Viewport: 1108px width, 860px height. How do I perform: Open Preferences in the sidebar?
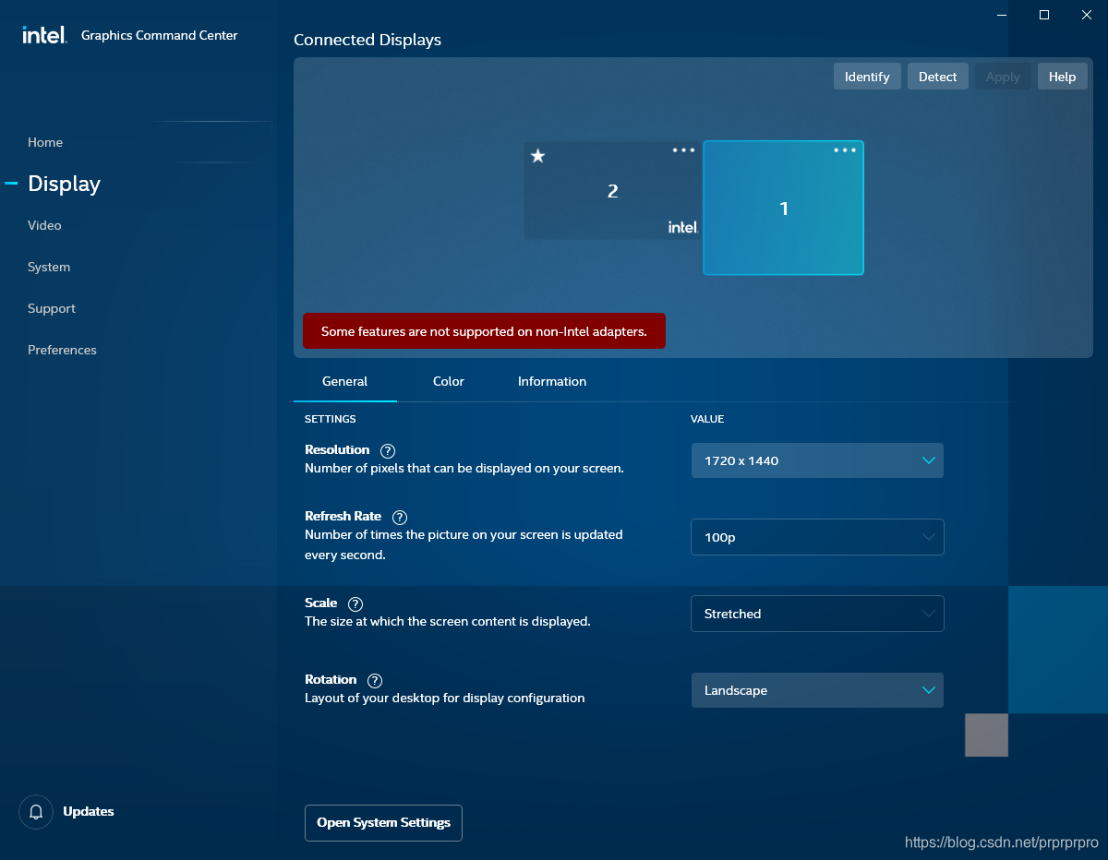click(62, 350)
